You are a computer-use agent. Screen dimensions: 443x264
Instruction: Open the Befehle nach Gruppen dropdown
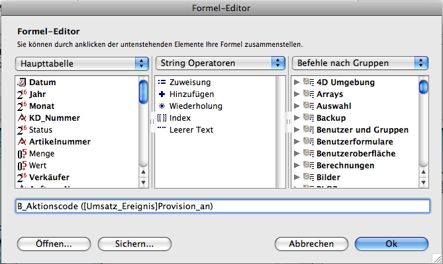click(x=360, y=63)
